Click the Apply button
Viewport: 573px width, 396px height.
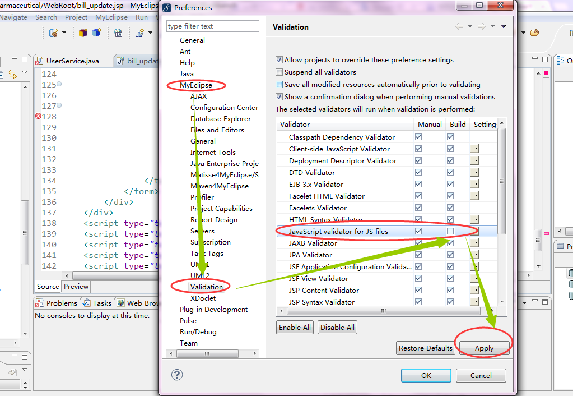tap(484, 348)
